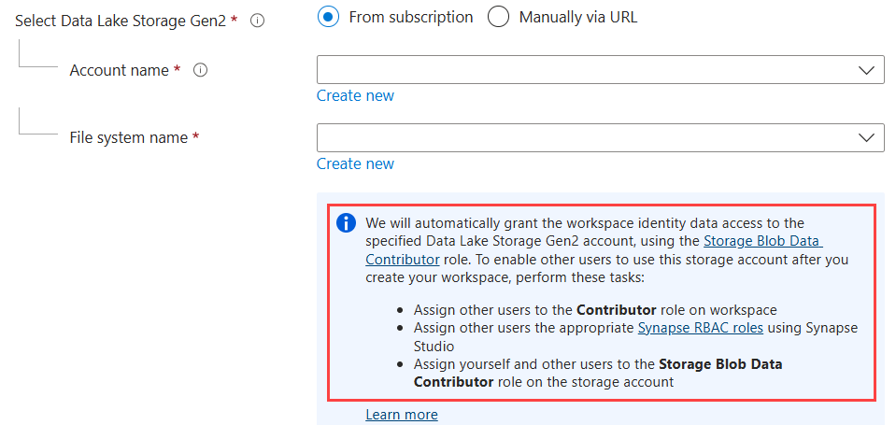Click the Select Data Lake Storage Gen2 label
896x425 pixels.
(121, 20)
